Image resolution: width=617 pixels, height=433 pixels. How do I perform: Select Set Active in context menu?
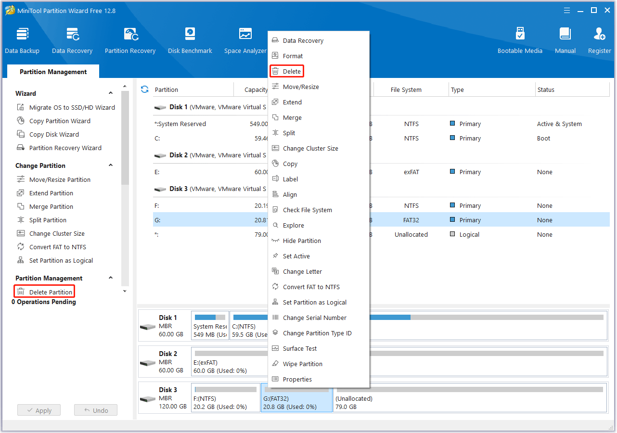click(319, 256)
